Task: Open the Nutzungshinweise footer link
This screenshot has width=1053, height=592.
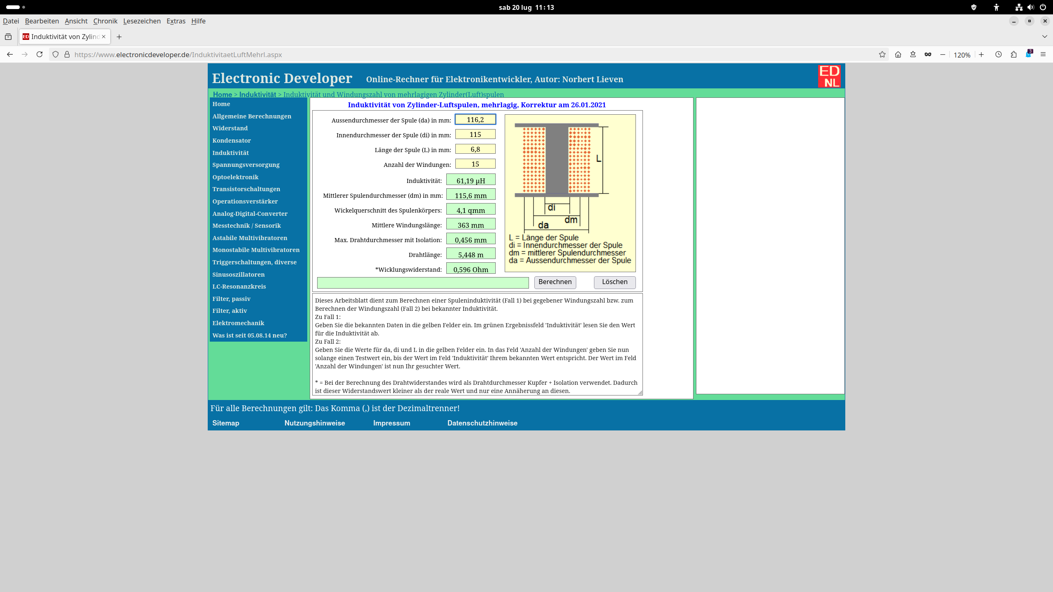Action: tap(315, 423)
